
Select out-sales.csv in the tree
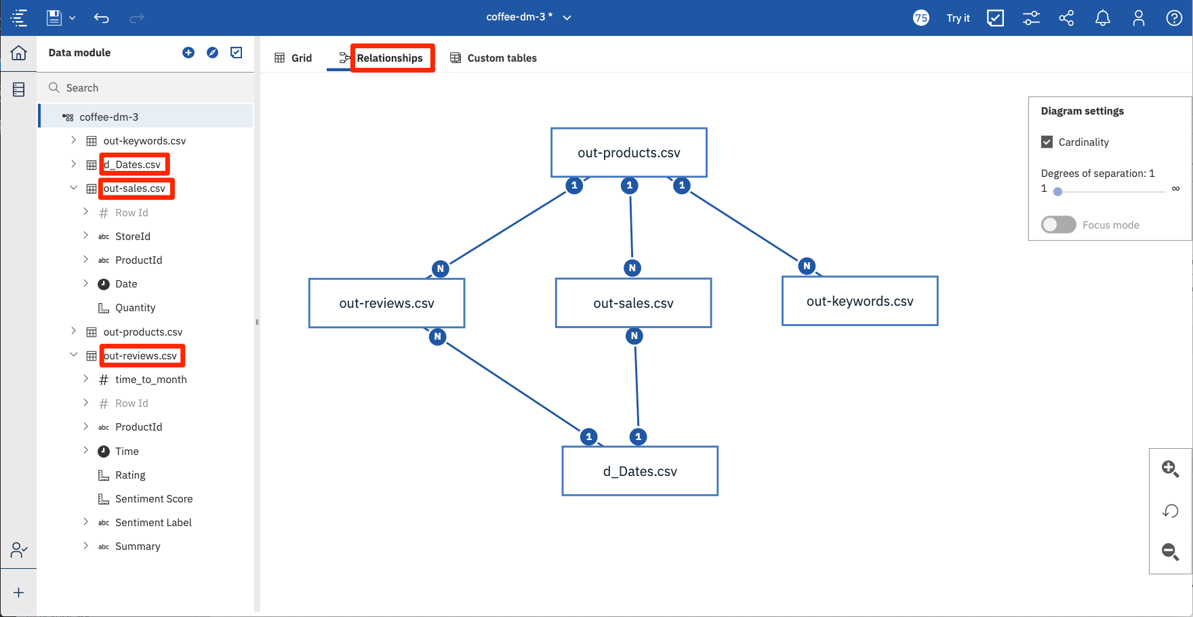click(134, 188)
